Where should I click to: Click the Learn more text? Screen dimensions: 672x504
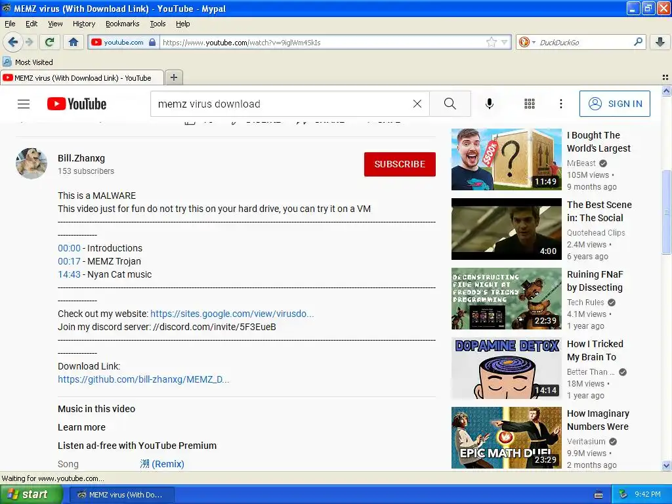pos(81,427)
